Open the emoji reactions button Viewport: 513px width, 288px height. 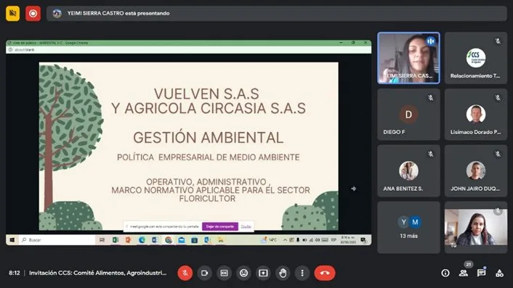tap(243, 273)
